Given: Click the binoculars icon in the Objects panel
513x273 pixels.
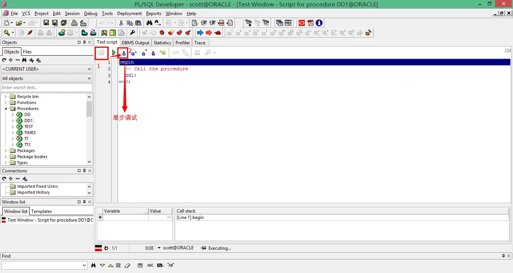Looking at the screenshot, I should coord(24,60).
